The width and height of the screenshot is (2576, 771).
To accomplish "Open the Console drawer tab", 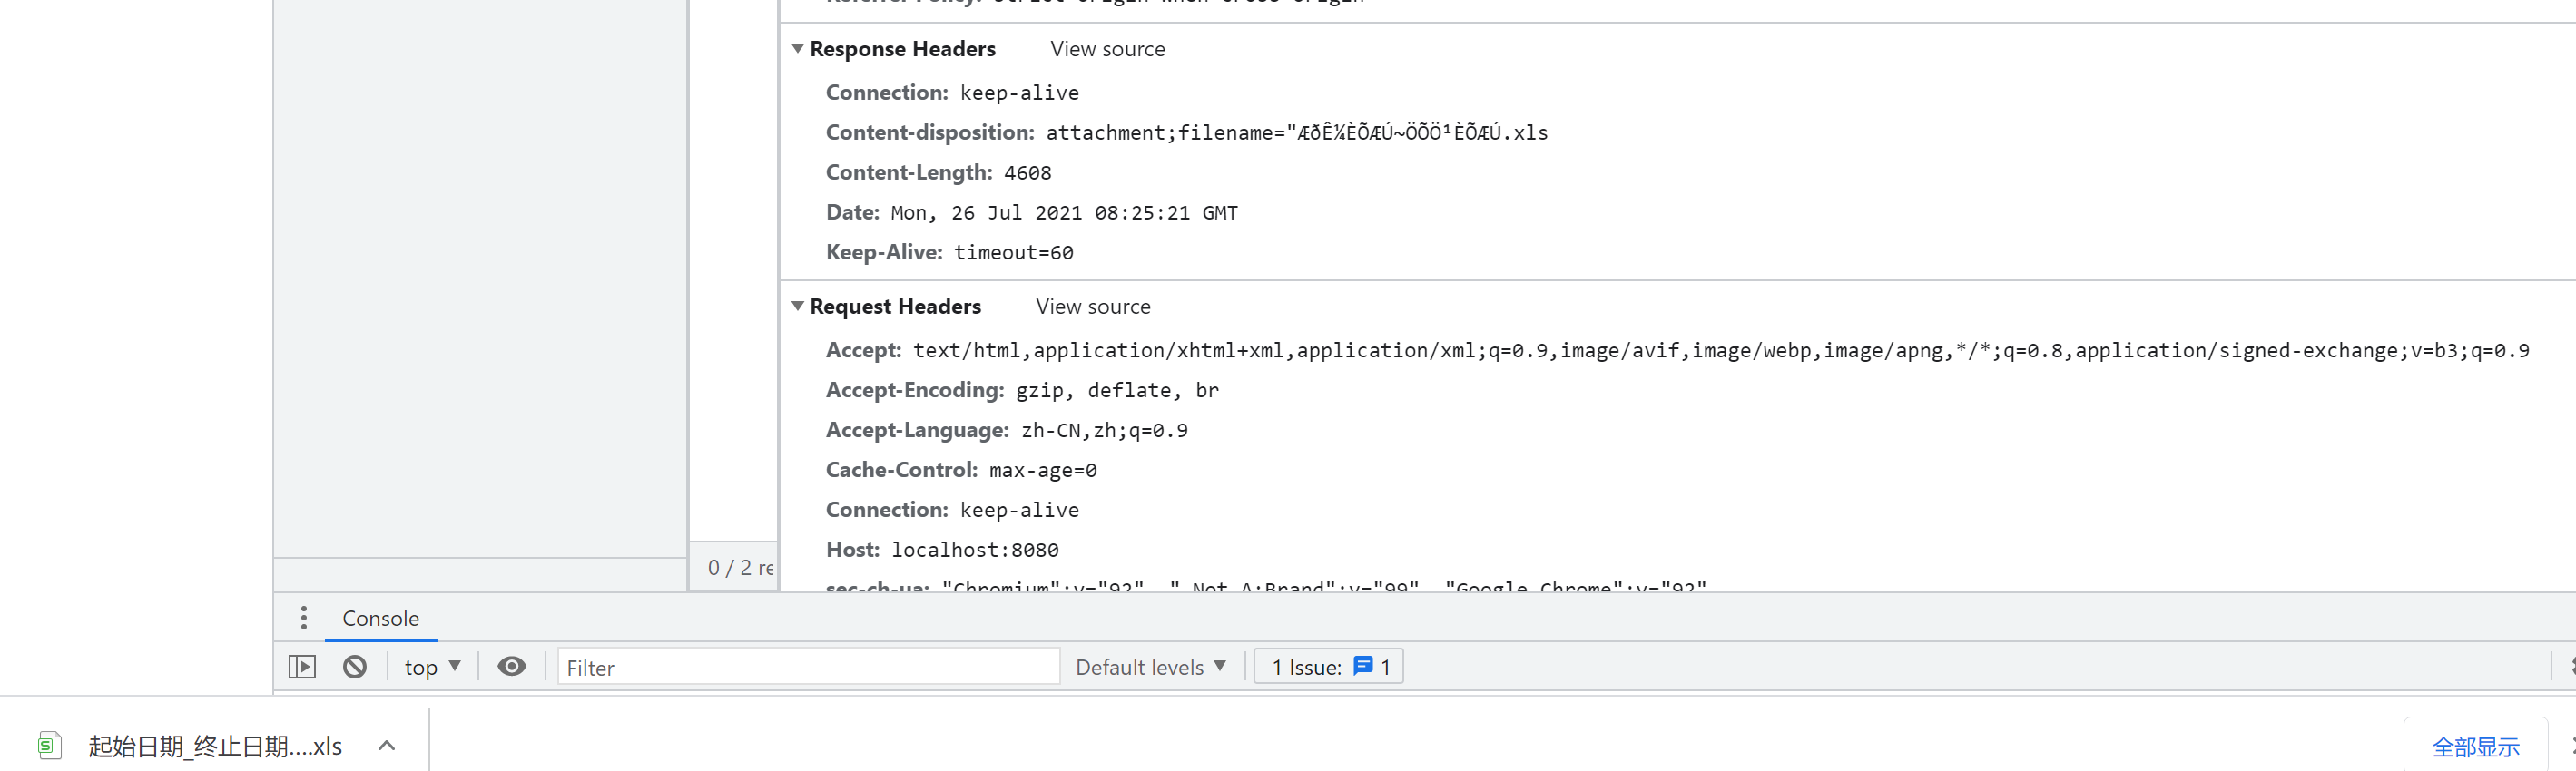I will (x=380, y=619).
